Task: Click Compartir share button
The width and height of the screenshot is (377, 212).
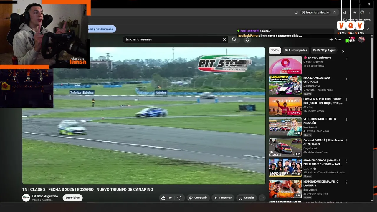Action: tap(198, 198)
